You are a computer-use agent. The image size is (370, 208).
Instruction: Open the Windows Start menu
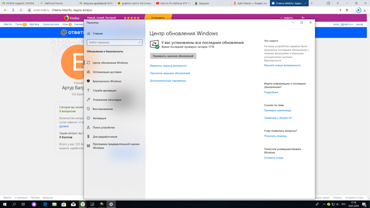point(5,204)
